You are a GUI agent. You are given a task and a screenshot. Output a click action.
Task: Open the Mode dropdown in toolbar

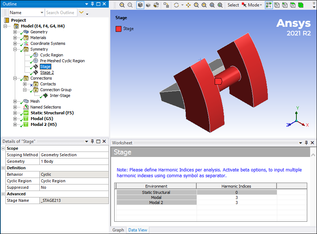254,5
